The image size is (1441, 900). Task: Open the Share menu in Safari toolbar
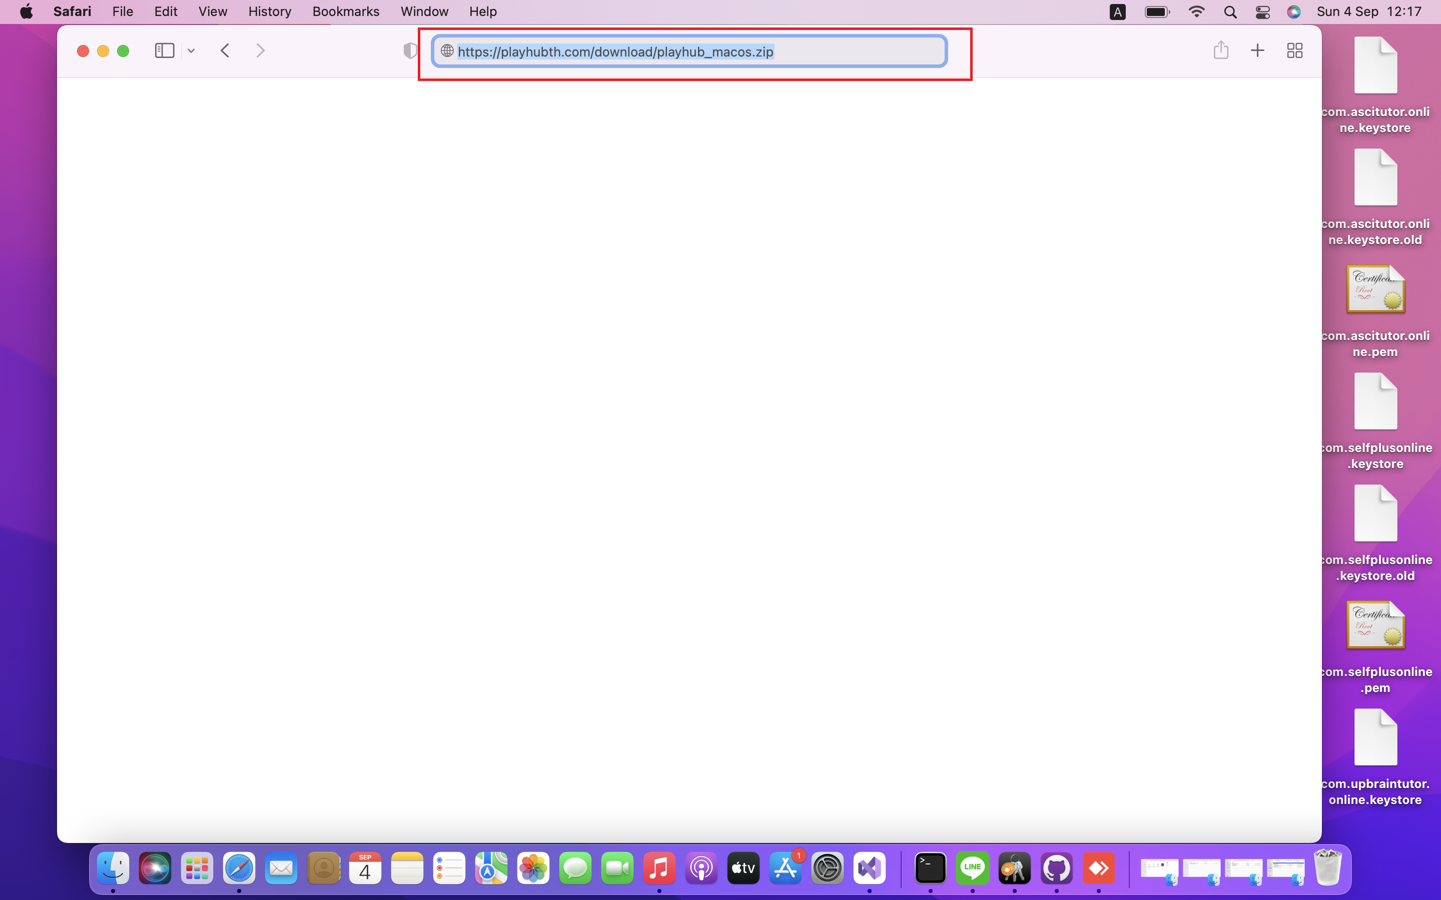tap(1221, 50)
